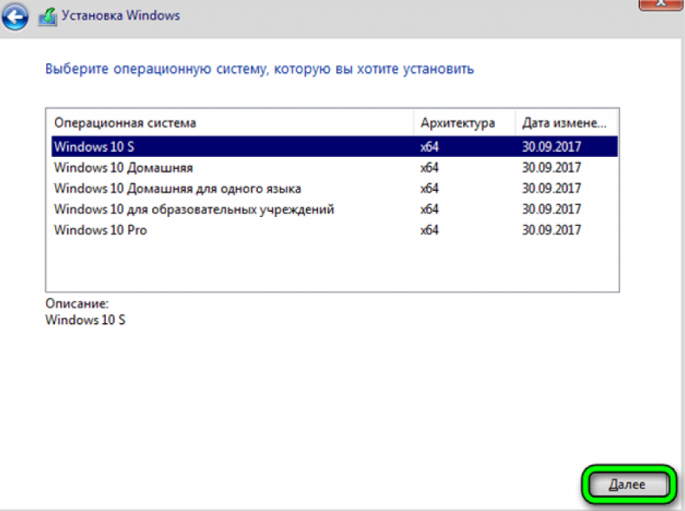Click date cell for образовательных учреждений edition
The image size is (685, 511).
552,209
